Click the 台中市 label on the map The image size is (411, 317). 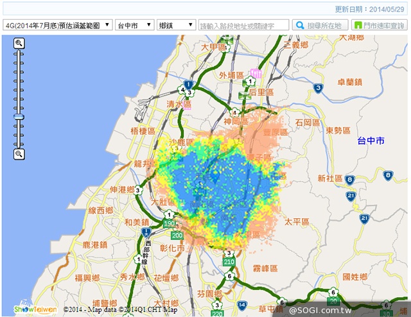click(371, 140)
